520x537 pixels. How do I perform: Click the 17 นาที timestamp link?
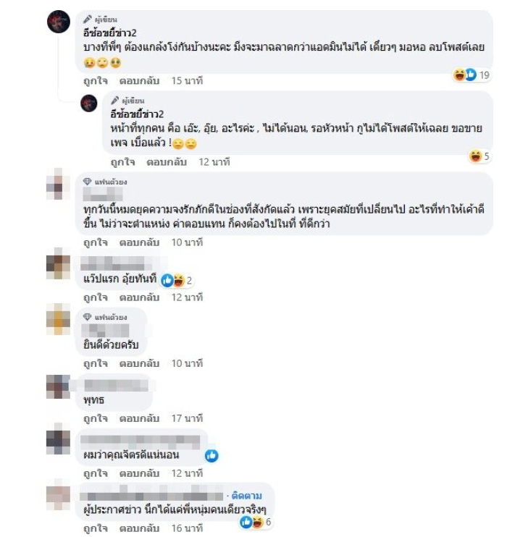click(x=187, y=418)
